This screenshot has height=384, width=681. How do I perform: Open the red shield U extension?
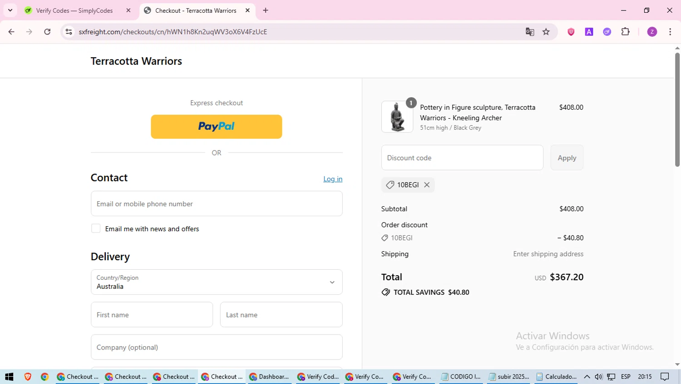coord(571,32)
